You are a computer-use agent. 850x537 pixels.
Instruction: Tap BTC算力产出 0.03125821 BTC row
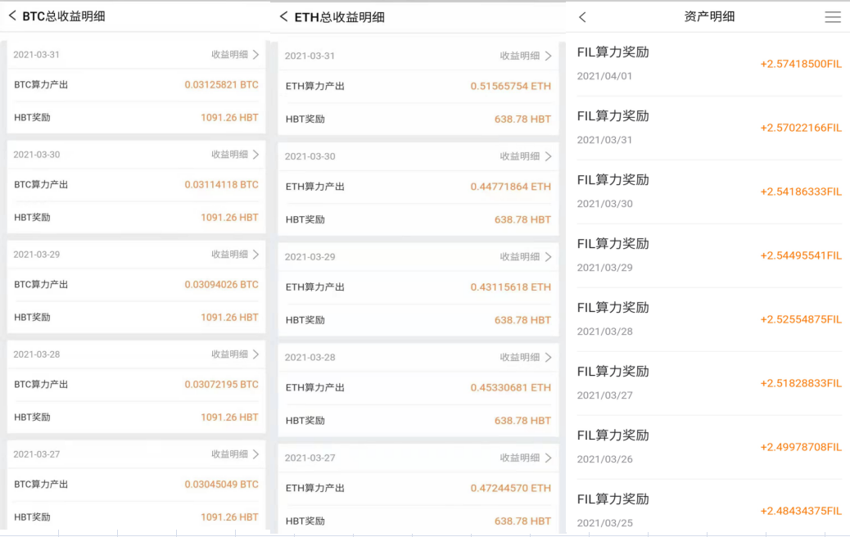click(136, 85)
